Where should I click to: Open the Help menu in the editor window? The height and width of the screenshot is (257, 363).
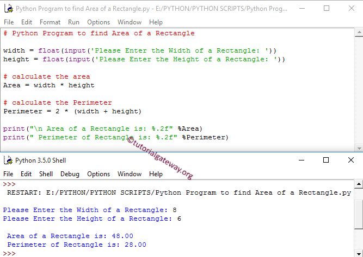pyautogui.click(x=156, y=22)
